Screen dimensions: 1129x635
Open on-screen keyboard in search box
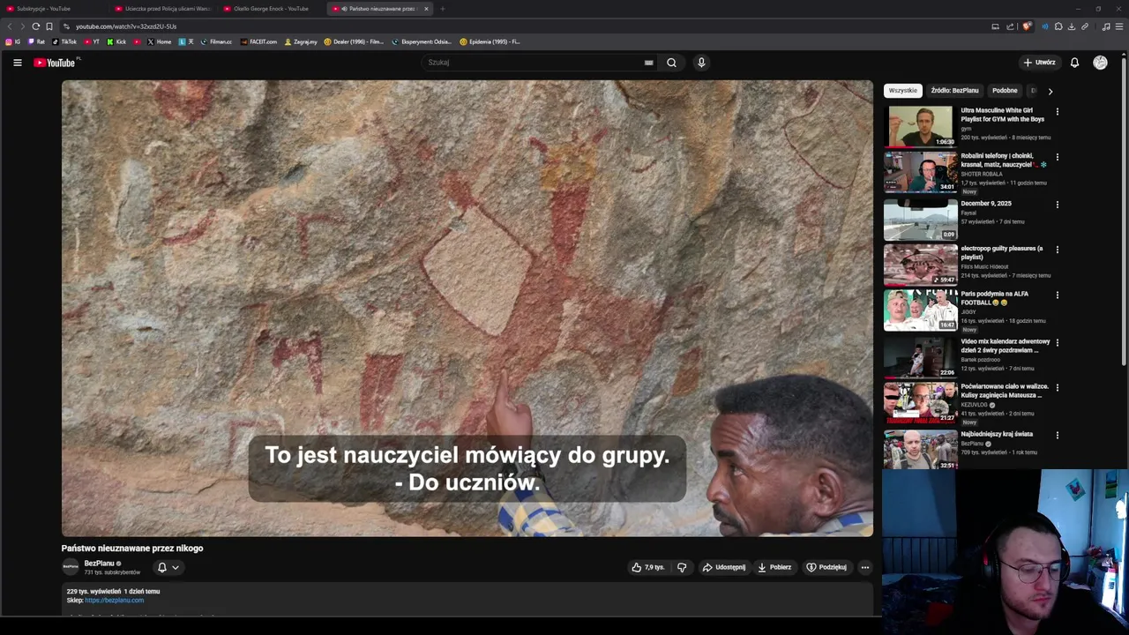point(648,63)
